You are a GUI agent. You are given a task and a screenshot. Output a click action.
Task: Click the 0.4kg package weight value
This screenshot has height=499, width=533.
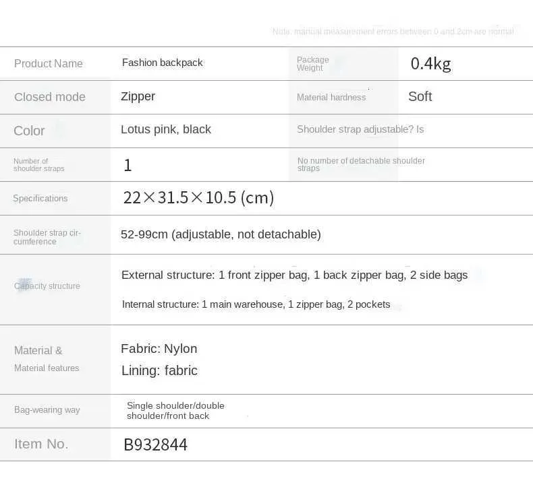tap(430, 64)
